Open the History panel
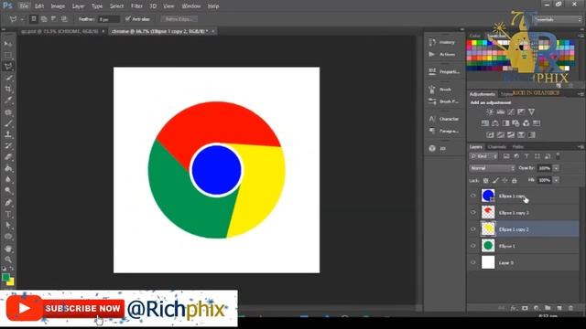 (442, 42)
